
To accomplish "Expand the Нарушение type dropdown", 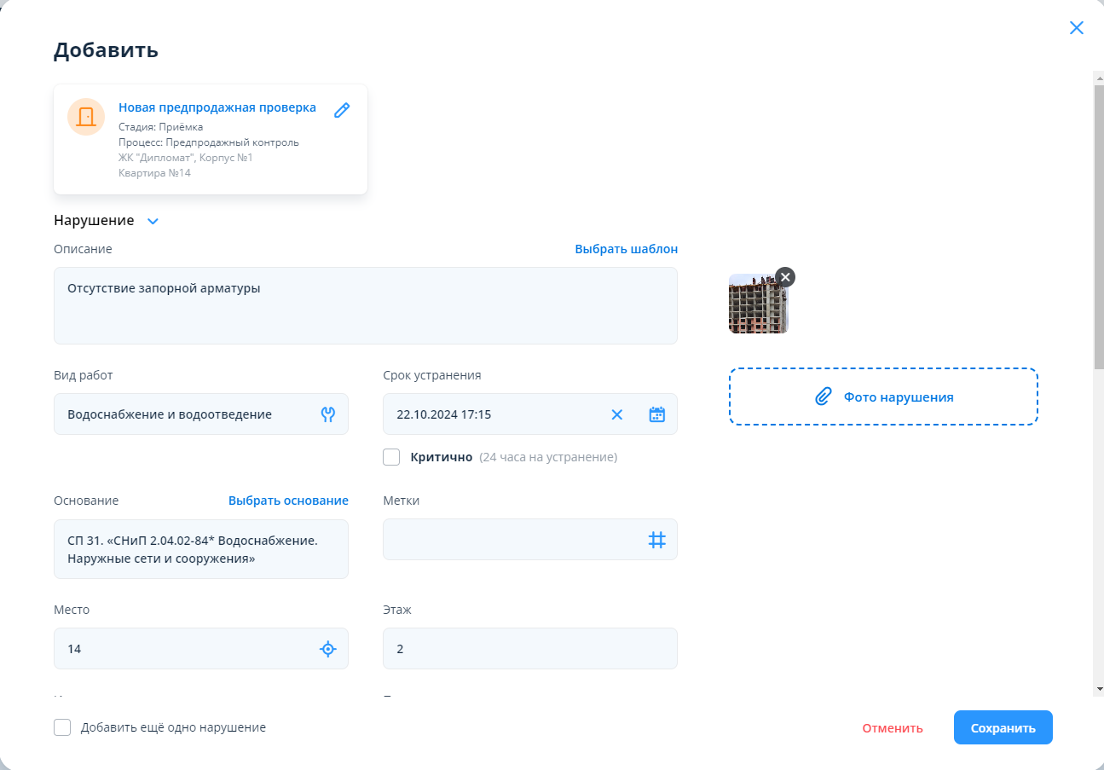I will [x=153, y=221].
